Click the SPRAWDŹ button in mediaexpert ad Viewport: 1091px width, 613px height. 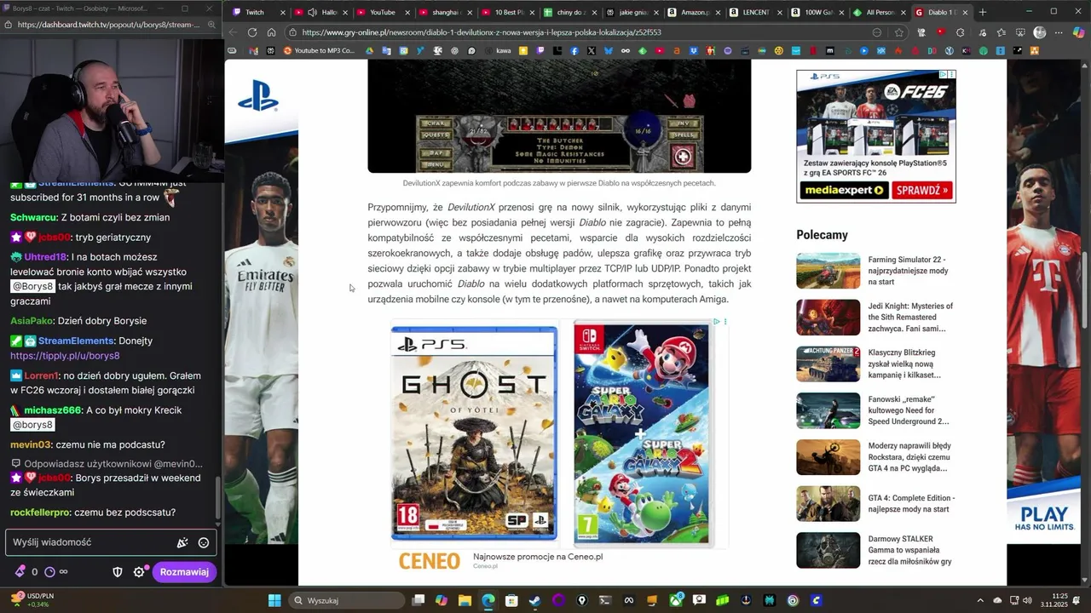click(x=921, y=190)
